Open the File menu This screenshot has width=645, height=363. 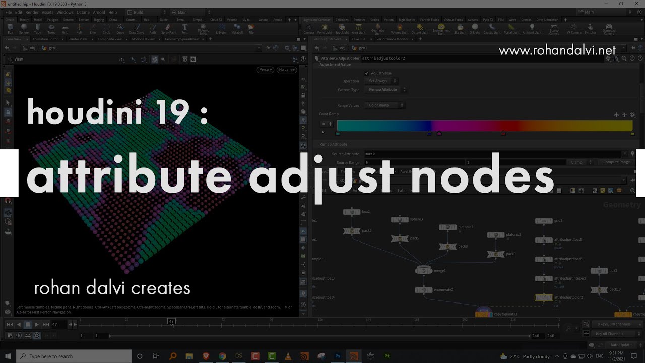tap(9, 12)
